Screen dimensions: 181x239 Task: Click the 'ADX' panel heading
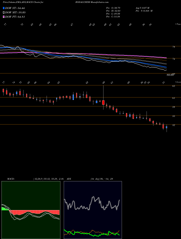[69, 179]
